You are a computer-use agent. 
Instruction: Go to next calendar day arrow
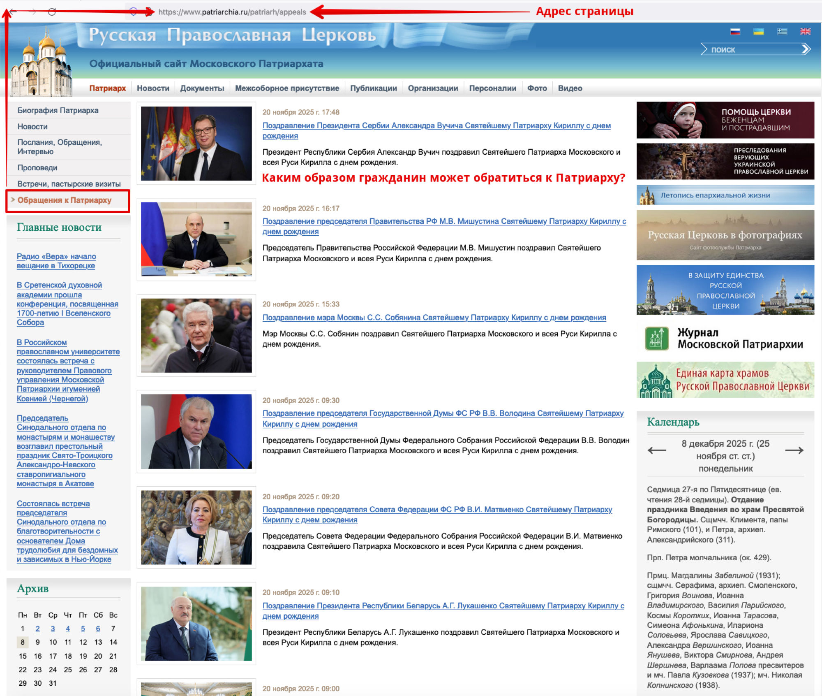click(794, 450)
